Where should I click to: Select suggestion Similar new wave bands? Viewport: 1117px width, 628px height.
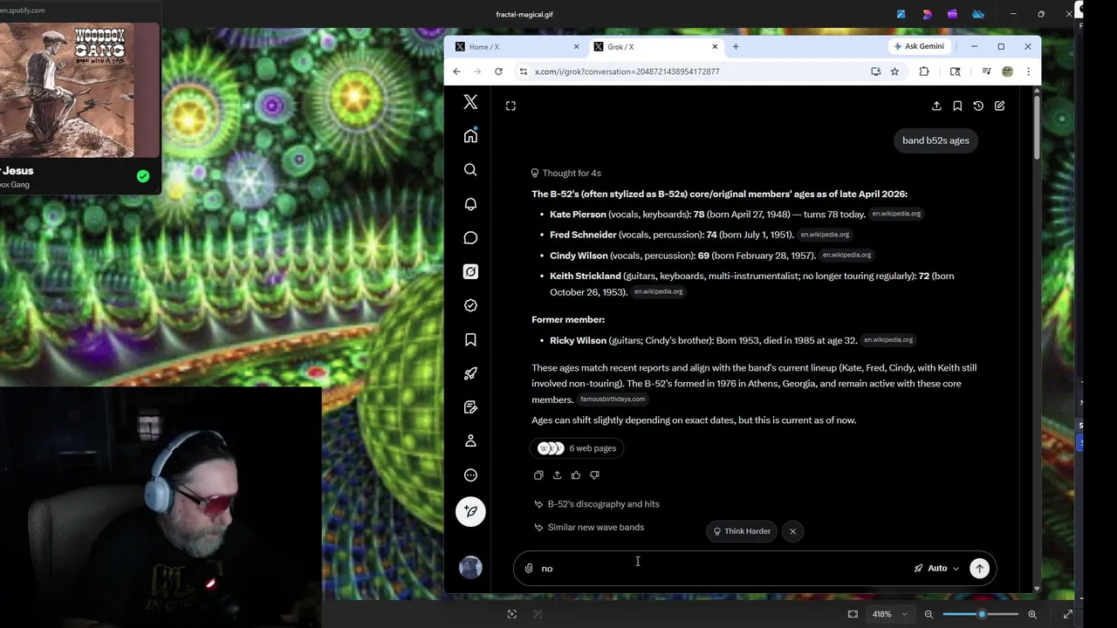[x=589, y=528]
